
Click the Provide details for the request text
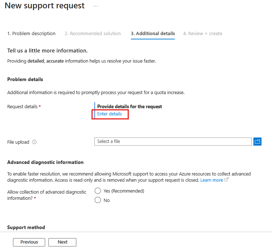[129, 106]
